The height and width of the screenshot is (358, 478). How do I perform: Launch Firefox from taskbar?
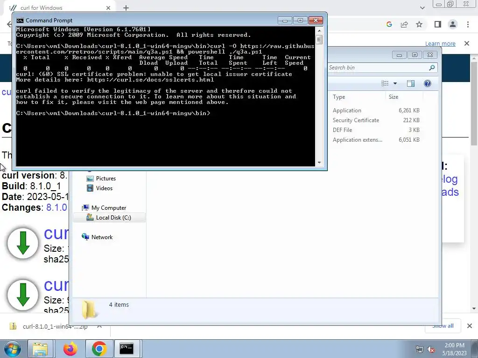point(70,349)
